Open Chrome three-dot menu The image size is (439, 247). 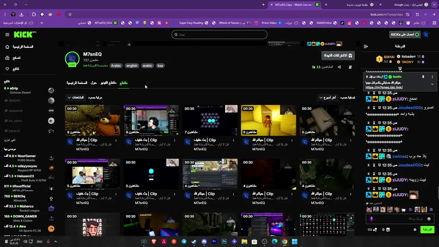5,14
